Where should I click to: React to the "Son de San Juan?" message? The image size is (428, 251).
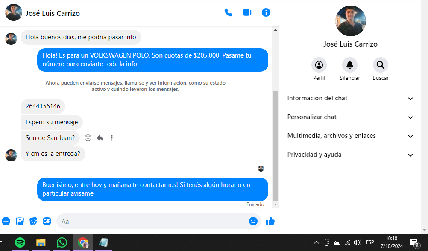click(x=88, y=138)
